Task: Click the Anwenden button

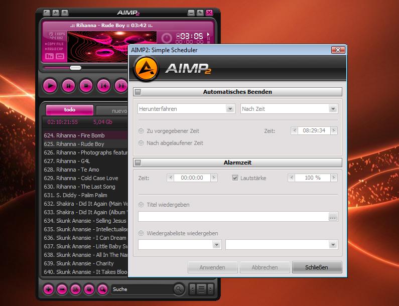Action: pyautogui.click(x=212, y=267)
